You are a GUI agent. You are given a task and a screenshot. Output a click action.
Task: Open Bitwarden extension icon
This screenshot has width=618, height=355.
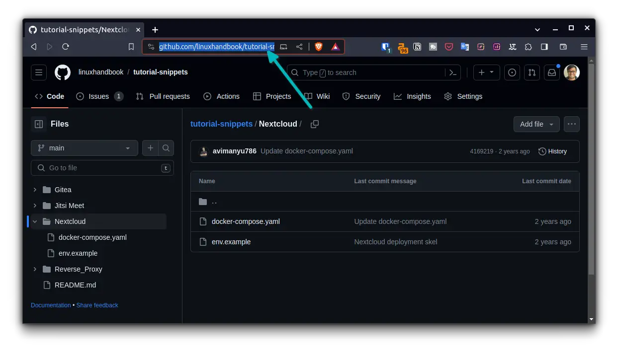point(386,47)
